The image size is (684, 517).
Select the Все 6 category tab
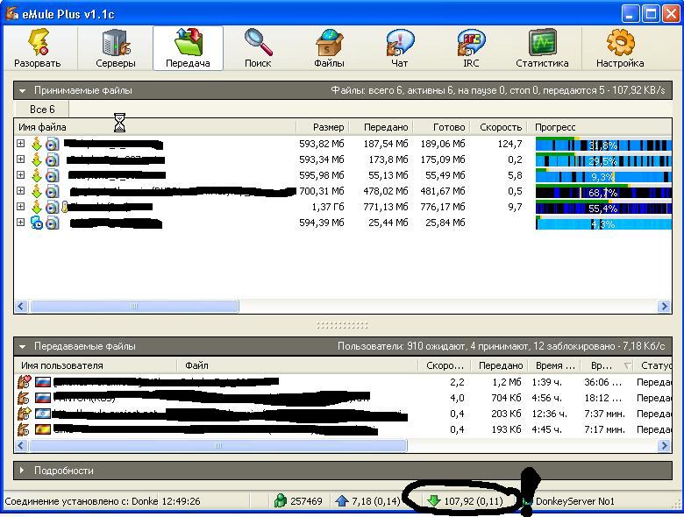(42, 109)
